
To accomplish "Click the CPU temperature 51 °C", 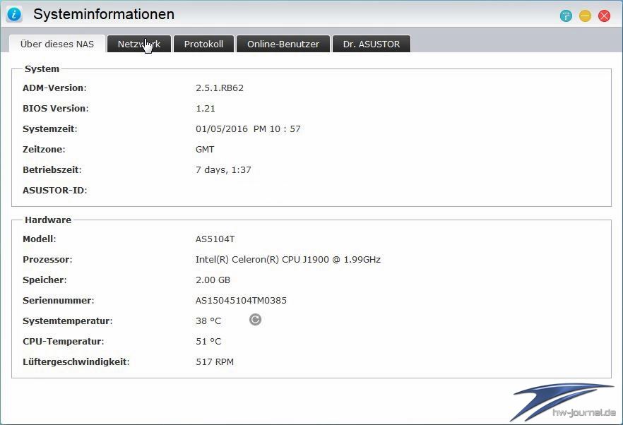I will tap(208, 342).
